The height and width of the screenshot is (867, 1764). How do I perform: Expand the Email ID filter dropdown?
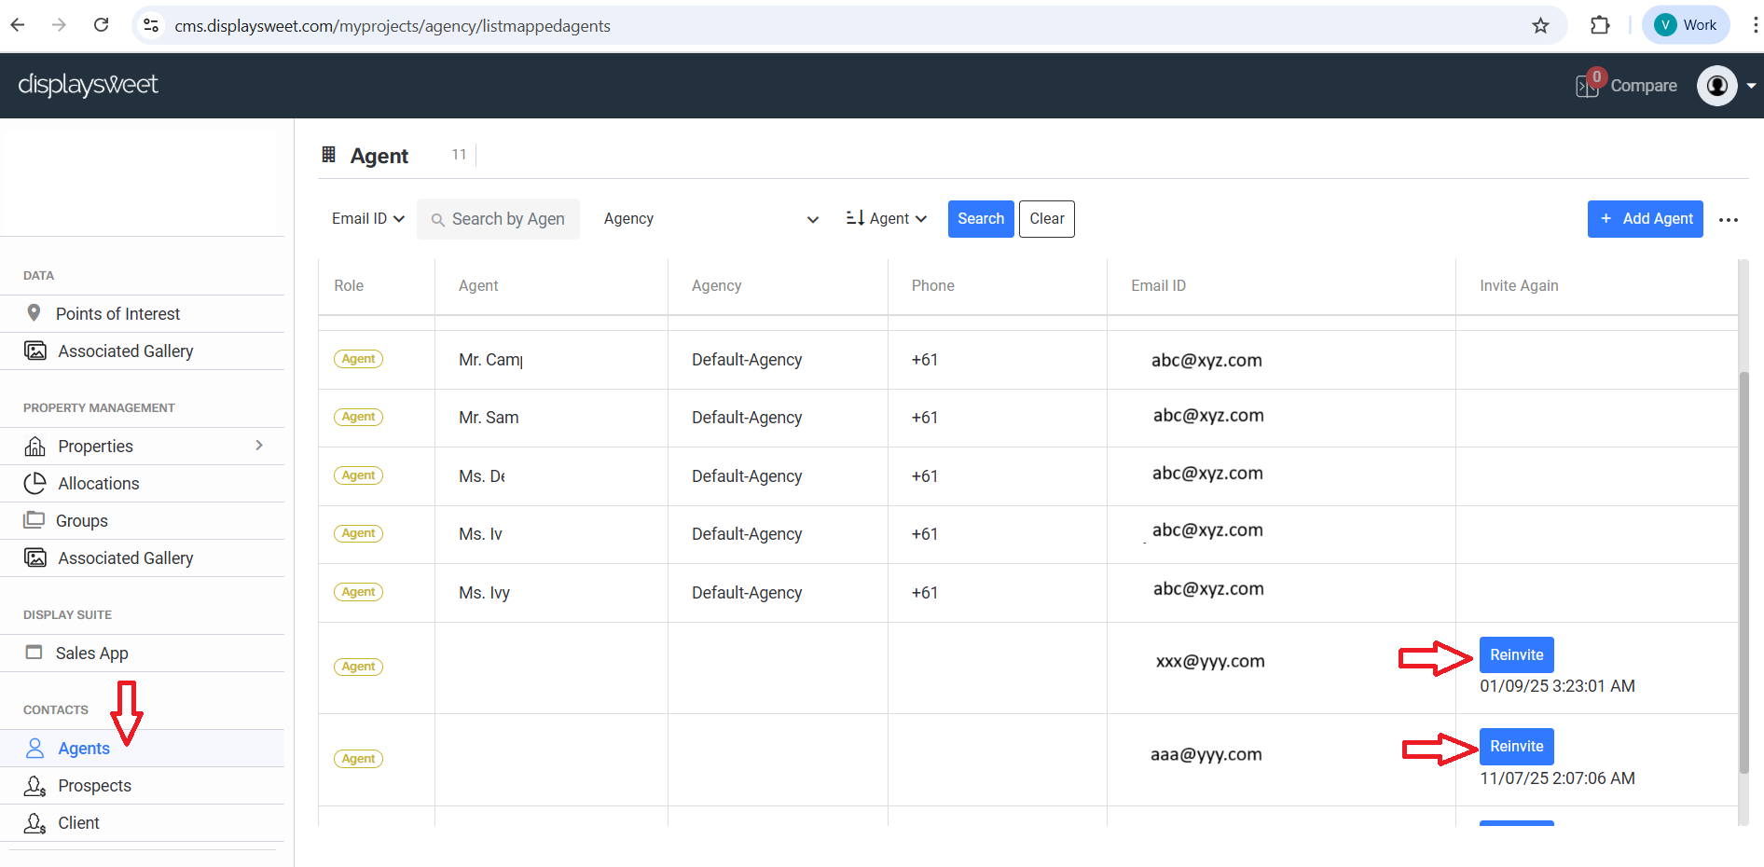pos(367,219)
